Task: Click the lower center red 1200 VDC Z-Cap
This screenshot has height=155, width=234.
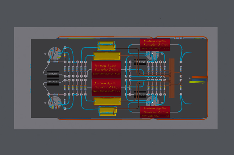Action: pyautogui.click(x=106, y=87)
